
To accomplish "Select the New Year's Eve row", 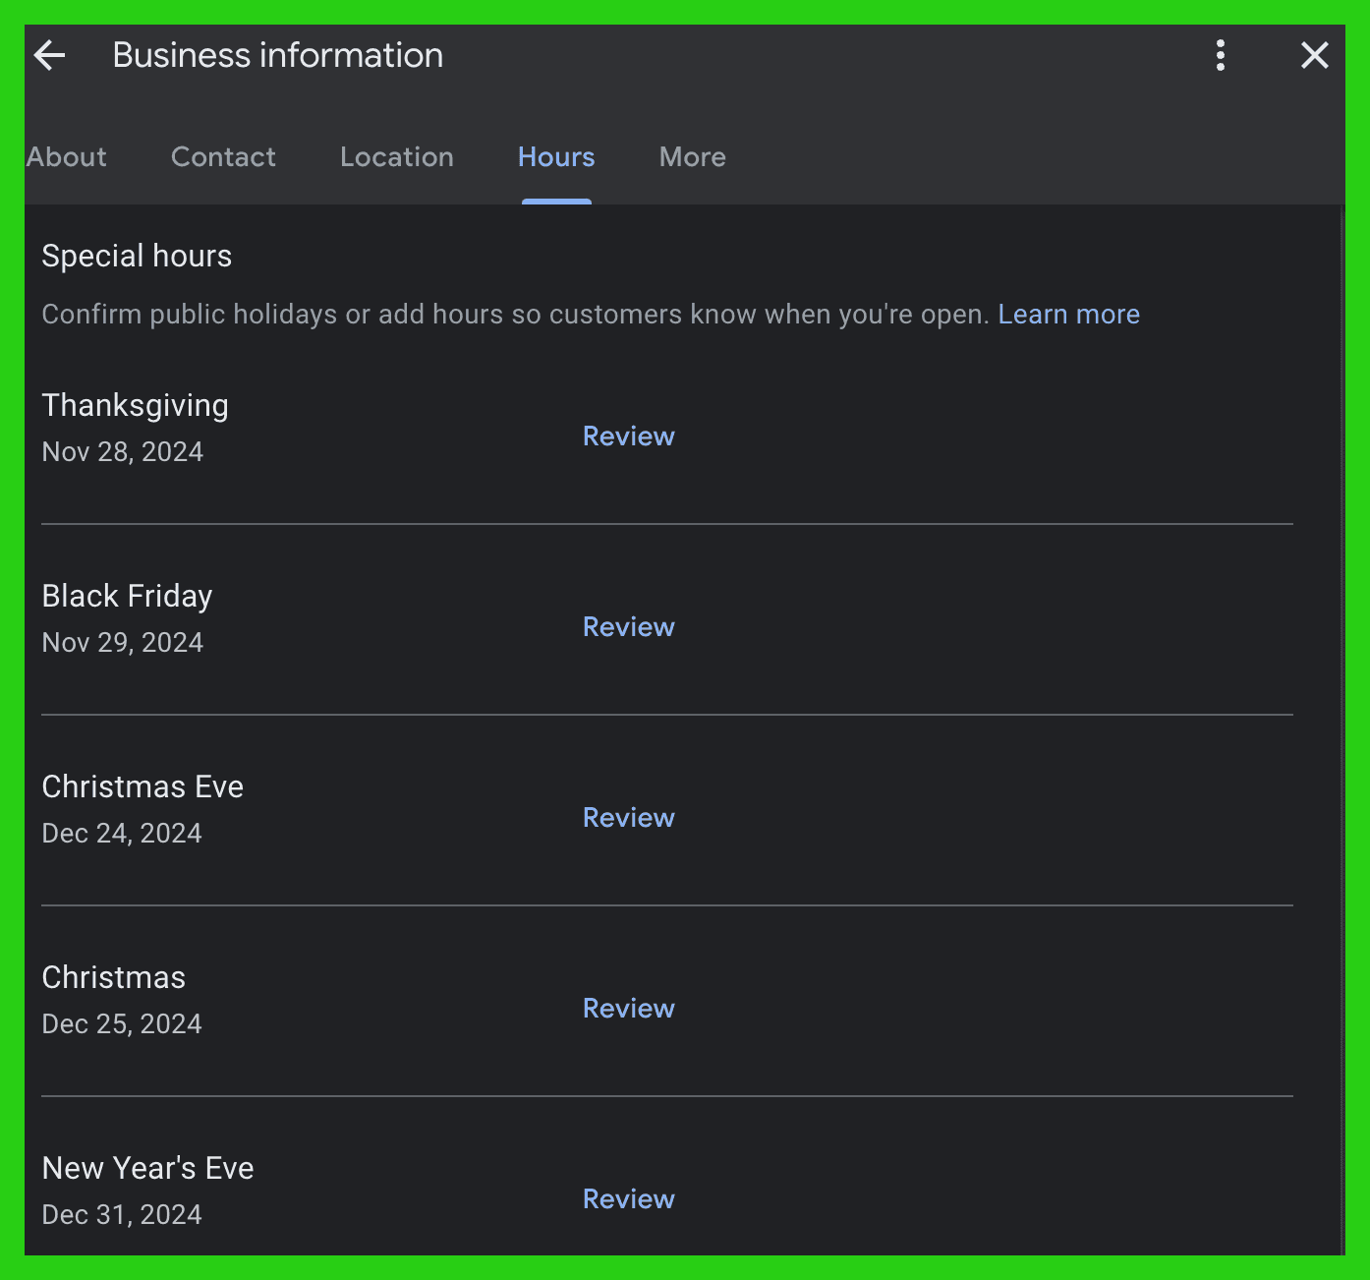I will click(147, 1168).
